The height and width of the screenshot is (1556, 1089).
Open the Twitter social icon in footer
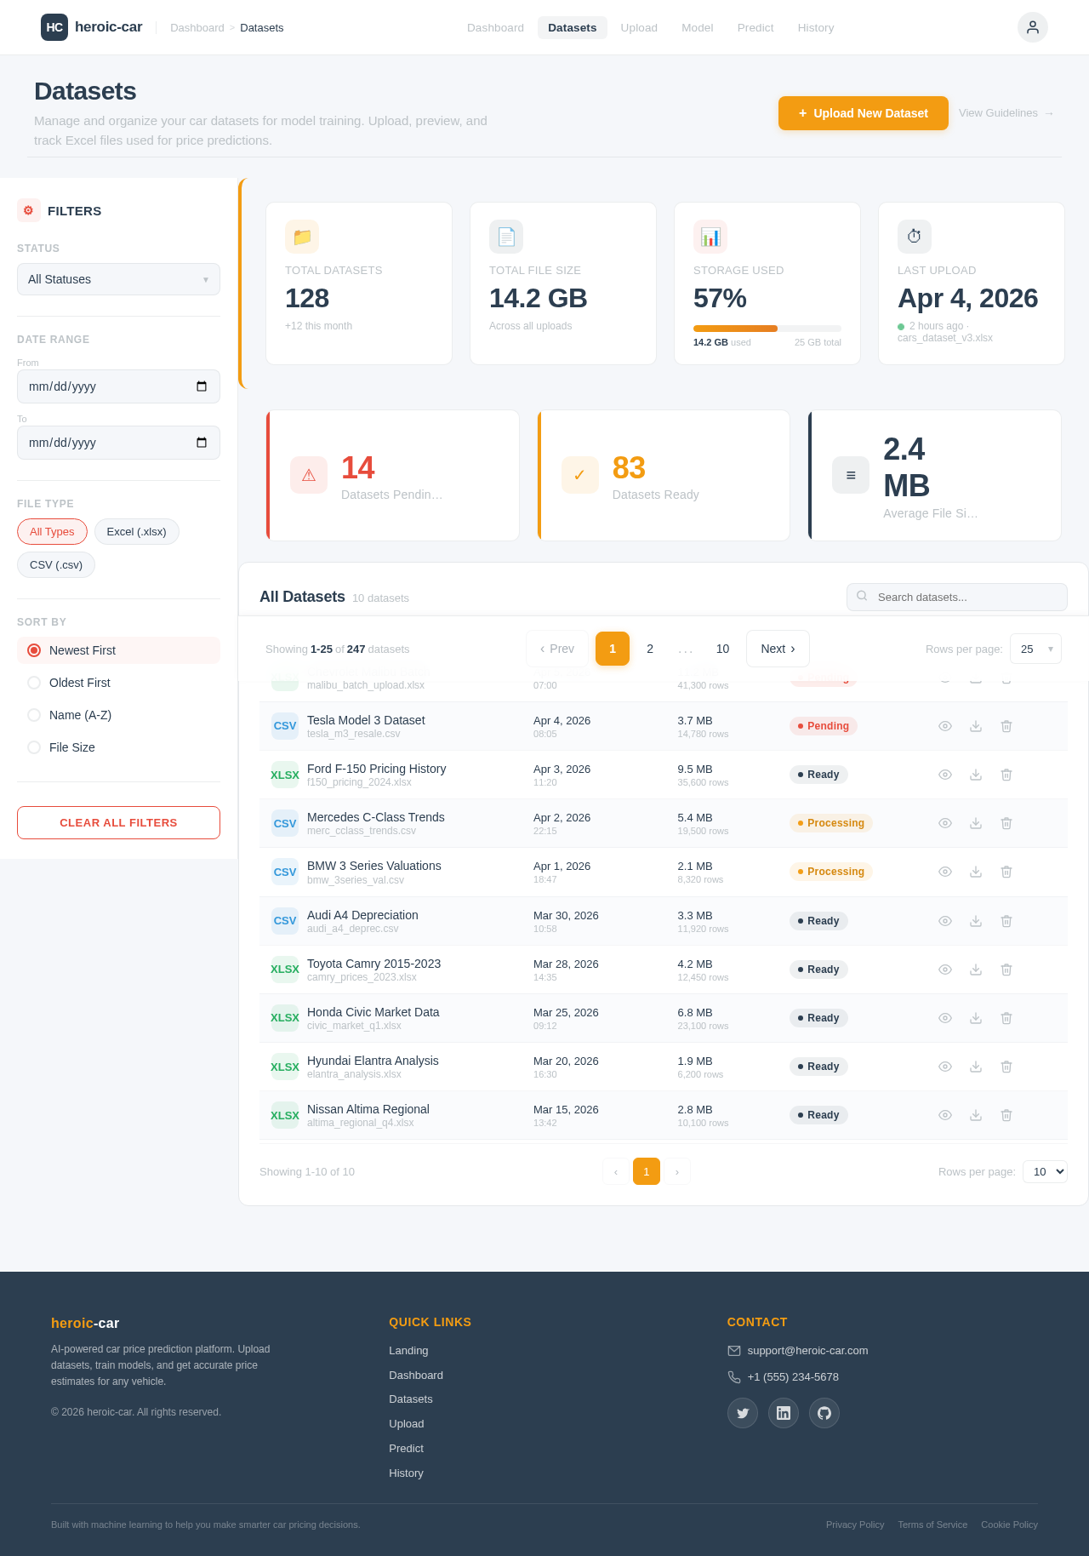[743, 1413]
